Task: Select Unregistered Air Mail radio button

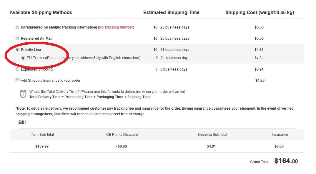Action: [17, 27]
